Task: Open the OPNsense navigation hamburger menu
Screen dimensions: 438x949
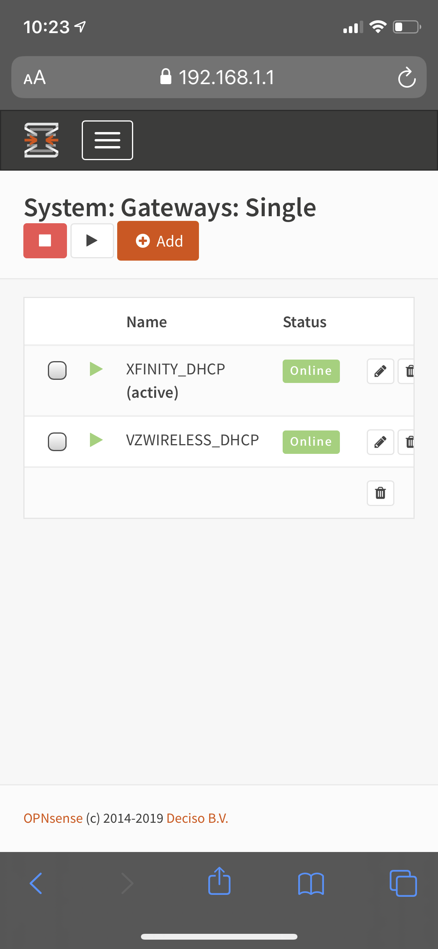Action: [107, 140]
